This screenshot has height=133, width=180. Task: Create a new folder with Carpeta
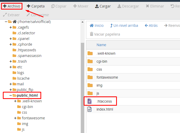36,6
